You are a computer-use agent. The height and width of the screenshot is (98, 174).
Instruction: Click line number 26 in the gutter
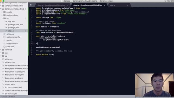pyautogui.click(x=32, y=55)
